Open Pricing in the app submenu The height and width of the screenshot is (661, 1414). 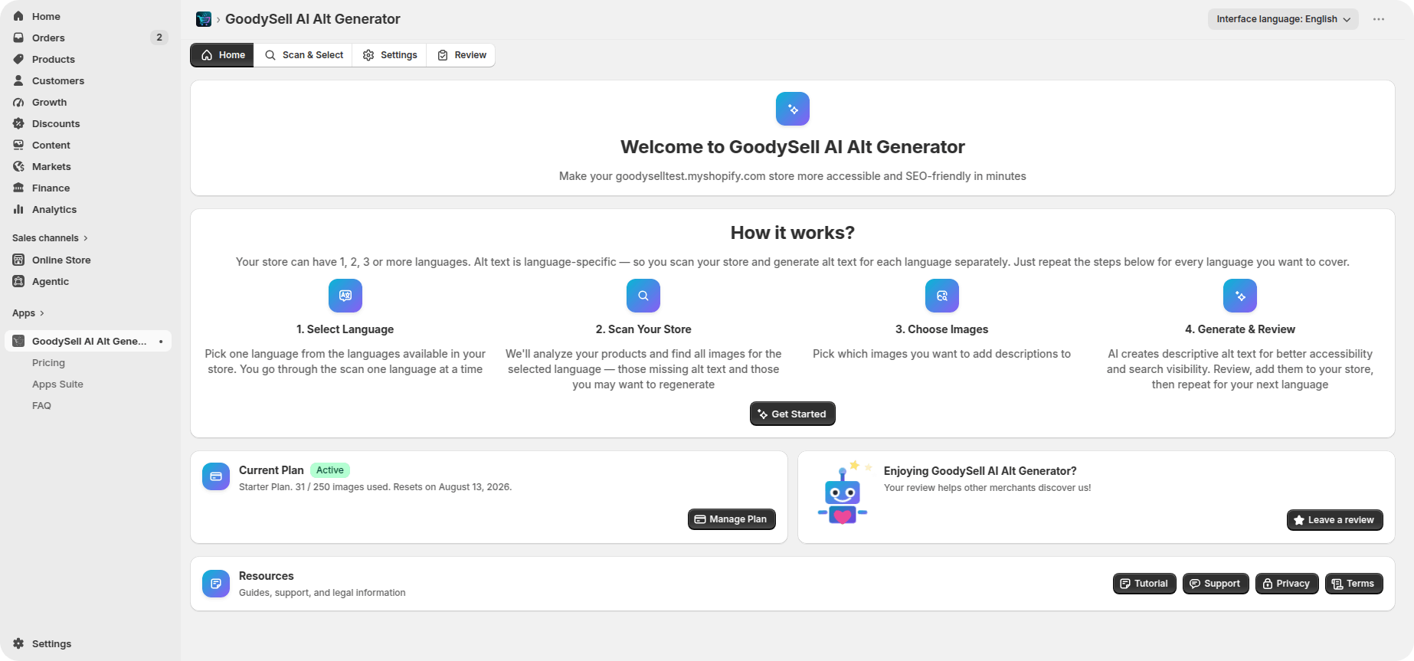(48, 363)
